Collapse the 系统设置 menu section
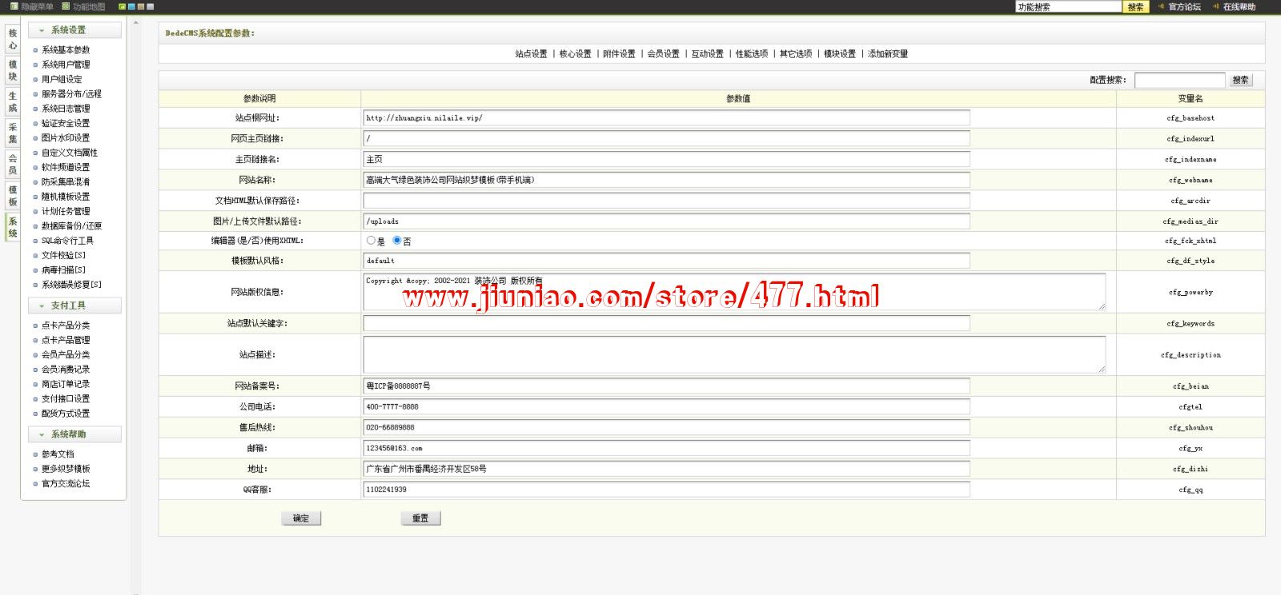Screen dimensions: 1281x595 coord(74,30)
